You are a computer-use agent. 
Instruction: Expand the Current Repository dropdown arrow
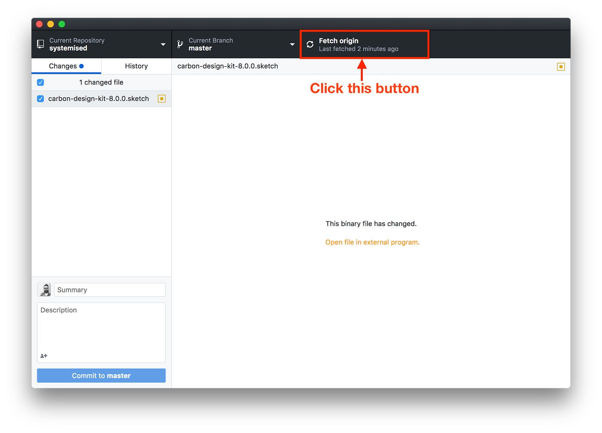(163, 44)
